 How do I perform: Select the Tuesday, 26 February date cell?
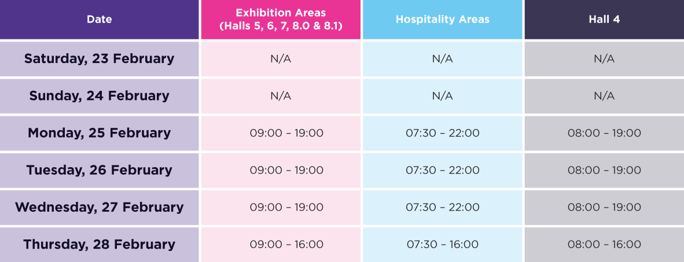[100, 170]
